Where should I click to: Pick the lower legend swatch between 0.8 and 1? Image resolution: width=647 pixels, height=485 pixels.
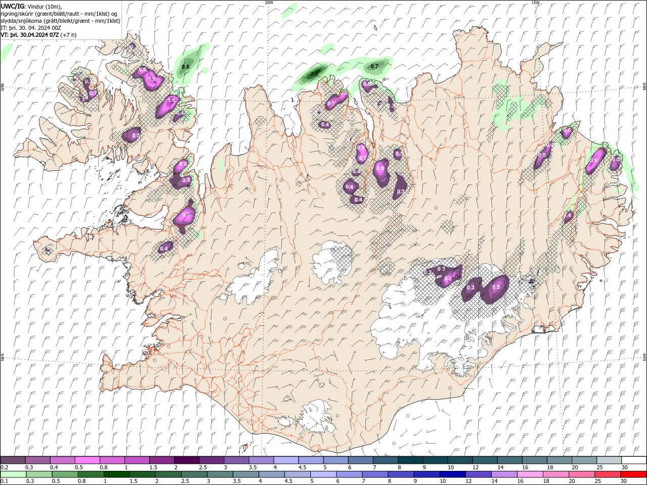point(90,474)
